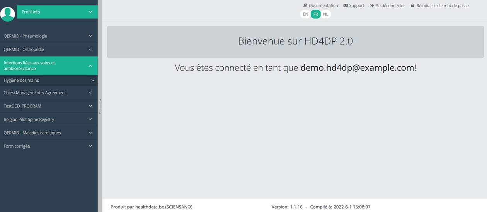Click Réinitialiser le mot de passe link
This screenshot has height=212, width=487.
point(443,6)
